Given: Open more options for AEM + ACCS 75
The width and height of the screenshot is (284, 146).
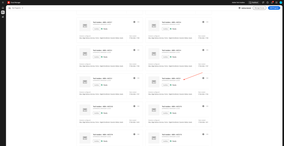Looking at the screenshot, I should (x=207, y=106).
